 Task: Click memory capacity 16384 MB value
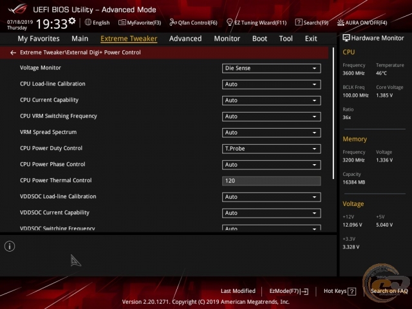click(x=353, y=182)
